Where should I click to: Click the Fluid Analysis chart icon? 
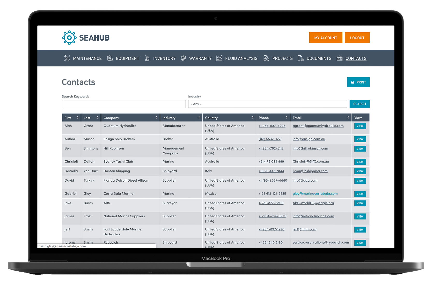(219, 58)
